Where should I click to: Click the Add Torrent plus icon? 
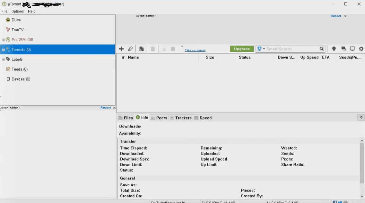pos(121,49)
